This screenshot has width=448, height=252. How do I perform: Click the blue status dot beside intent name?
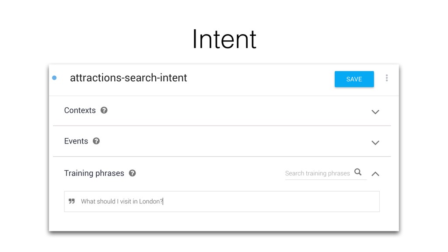tap(54, 78)
